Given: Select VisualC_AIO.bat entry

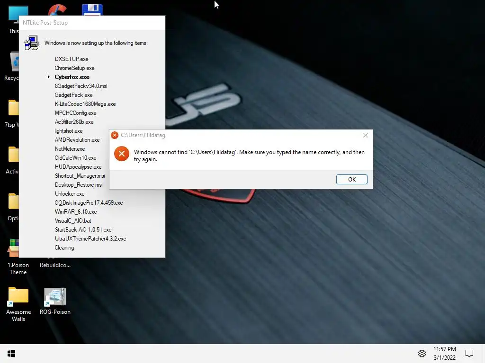Looking at the screenshot, I should tap(73, 221).
